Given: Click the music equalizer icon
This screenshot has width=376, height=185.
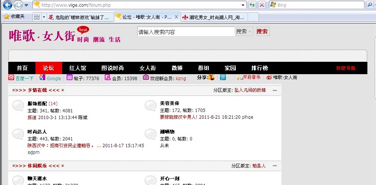Looking at the screenshot, I should (x=240, y=77).
